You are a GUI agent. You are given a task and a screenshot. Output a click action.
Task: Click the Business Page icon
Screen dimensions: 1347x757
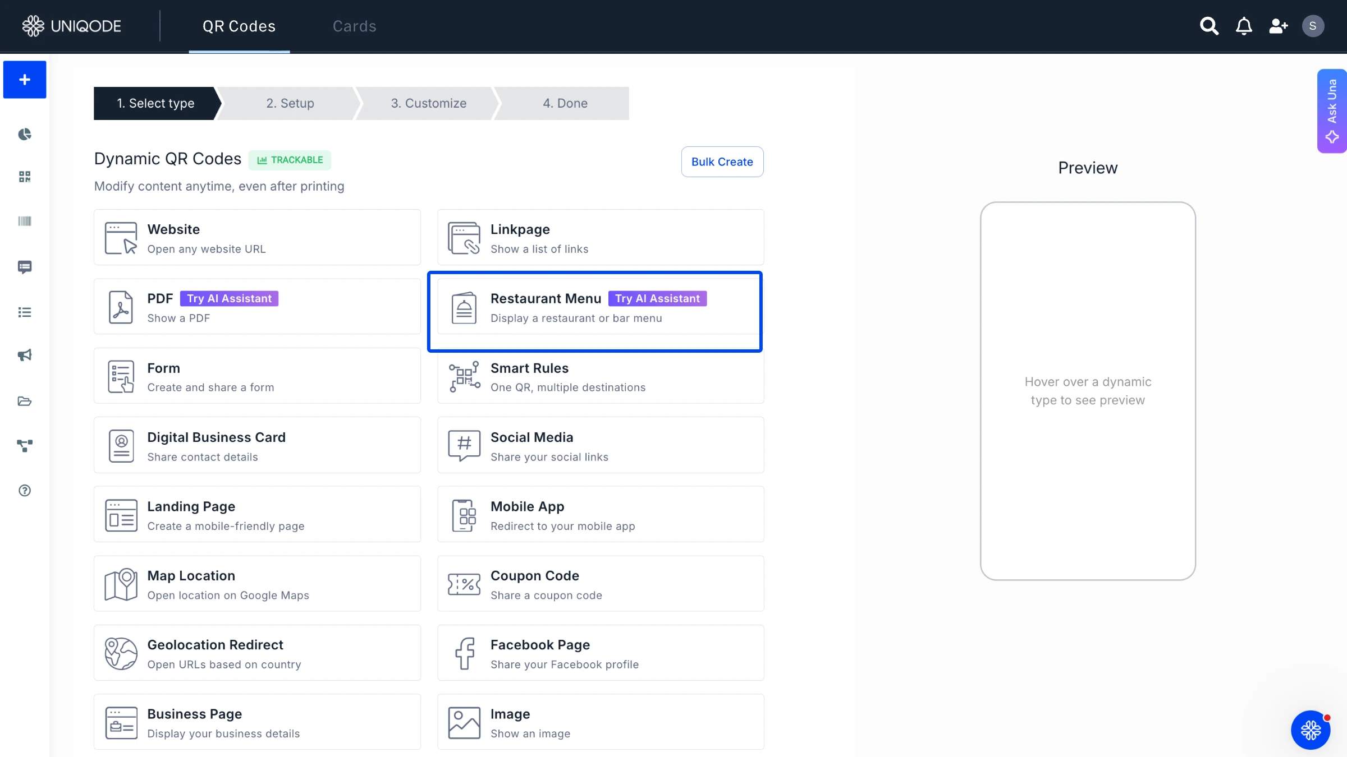click(x=121, y=723)
